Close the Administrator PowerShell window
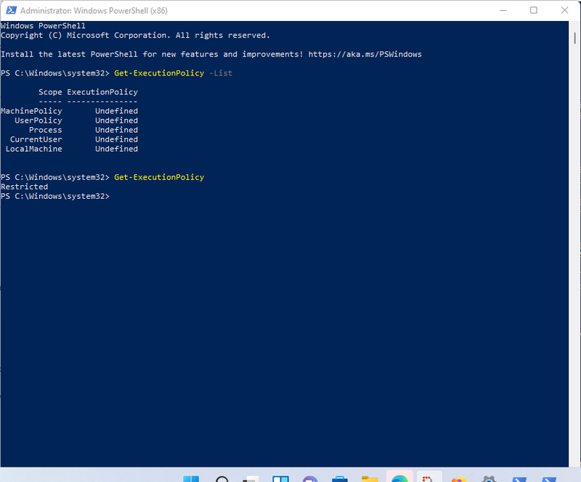Screen dimensions: 581x482 click(x=564, y=10)
